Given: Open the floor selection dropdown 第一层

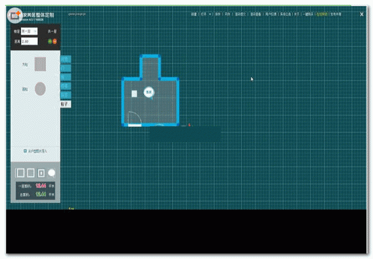Looking at the screenshot, I should coord(29,30).
